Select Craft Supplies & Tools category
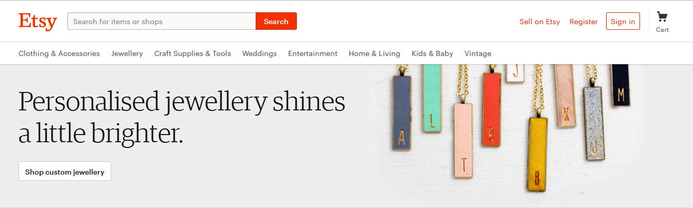 [192, 53]
